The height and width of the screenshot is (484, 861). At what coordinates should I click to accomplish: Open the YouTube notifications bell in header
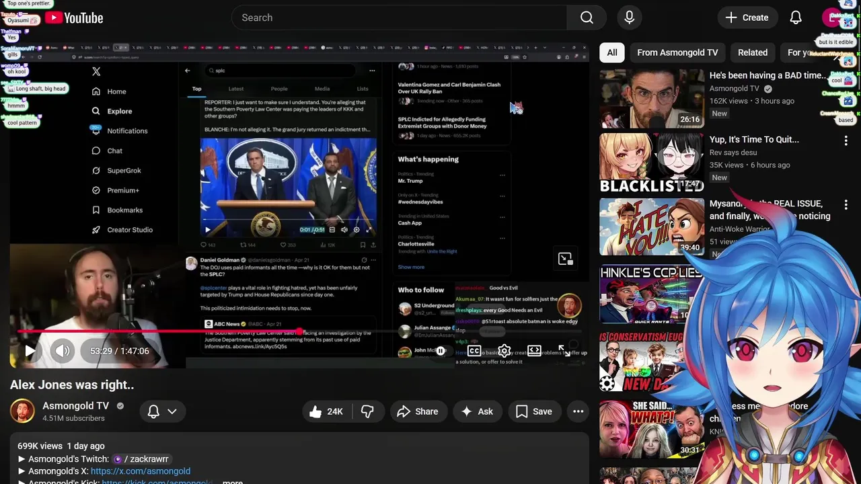(796, 17)
